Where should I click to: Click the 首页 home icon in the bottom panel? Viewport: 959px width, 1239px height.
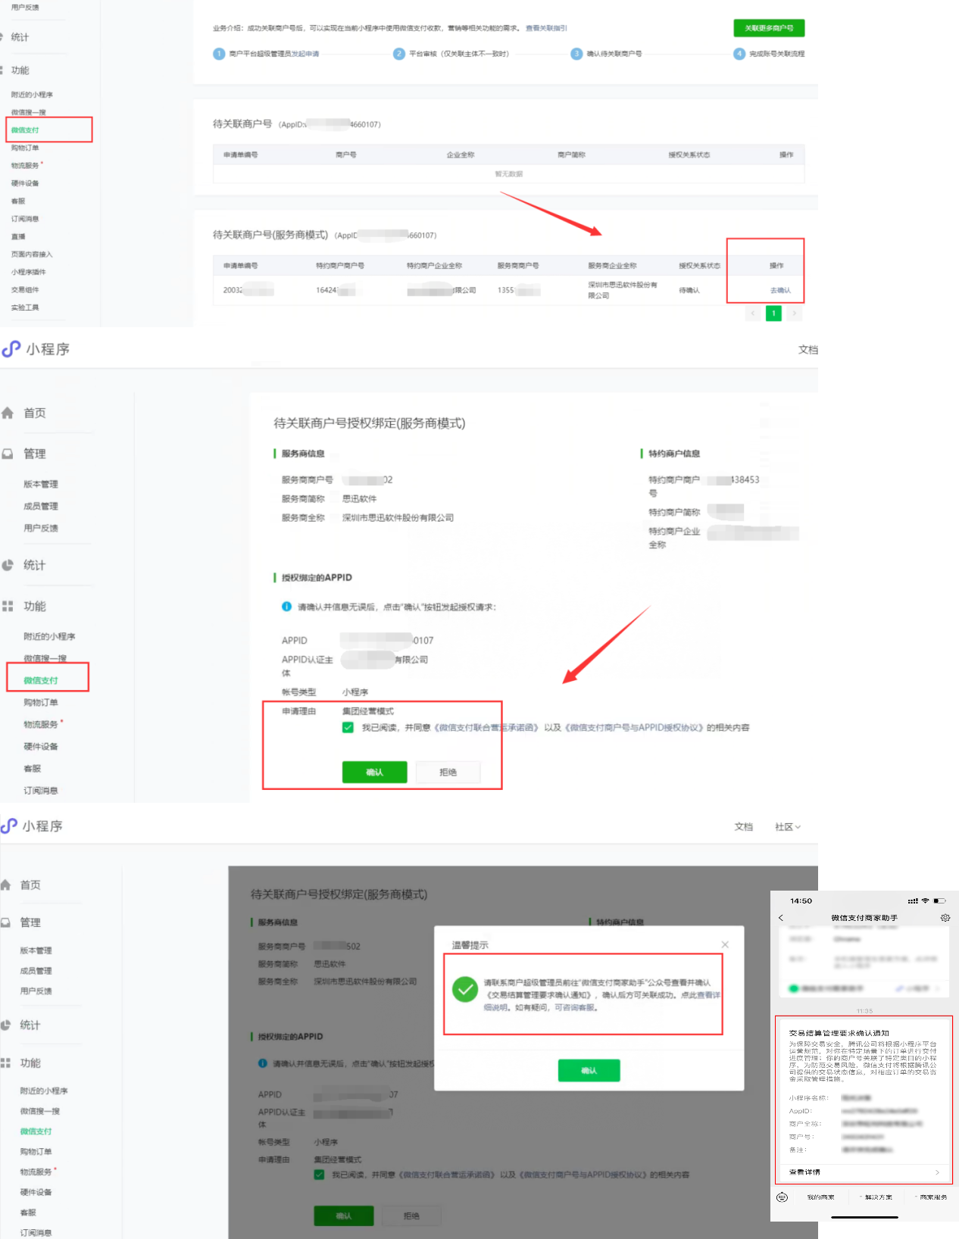tap(6, 885)
